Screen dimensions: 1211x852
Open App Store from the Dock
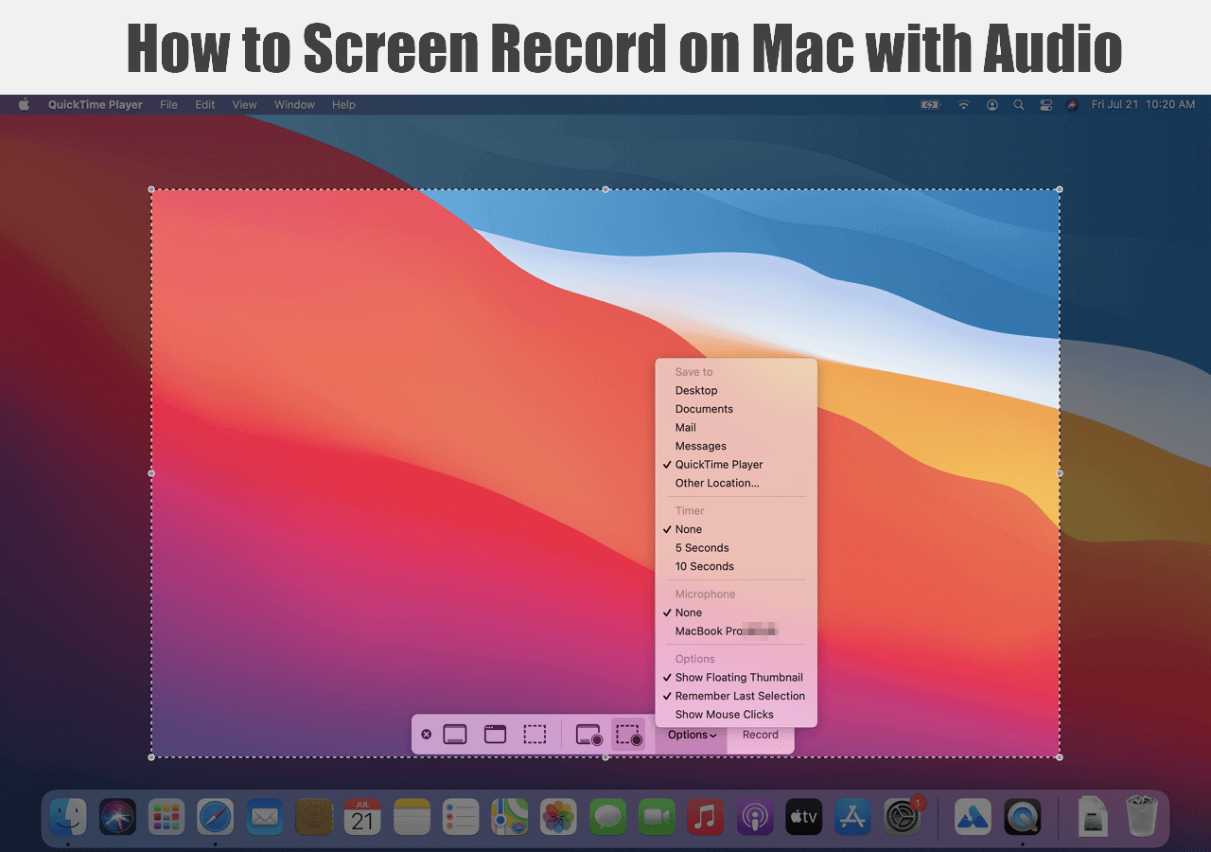click(x=853, y=816)
